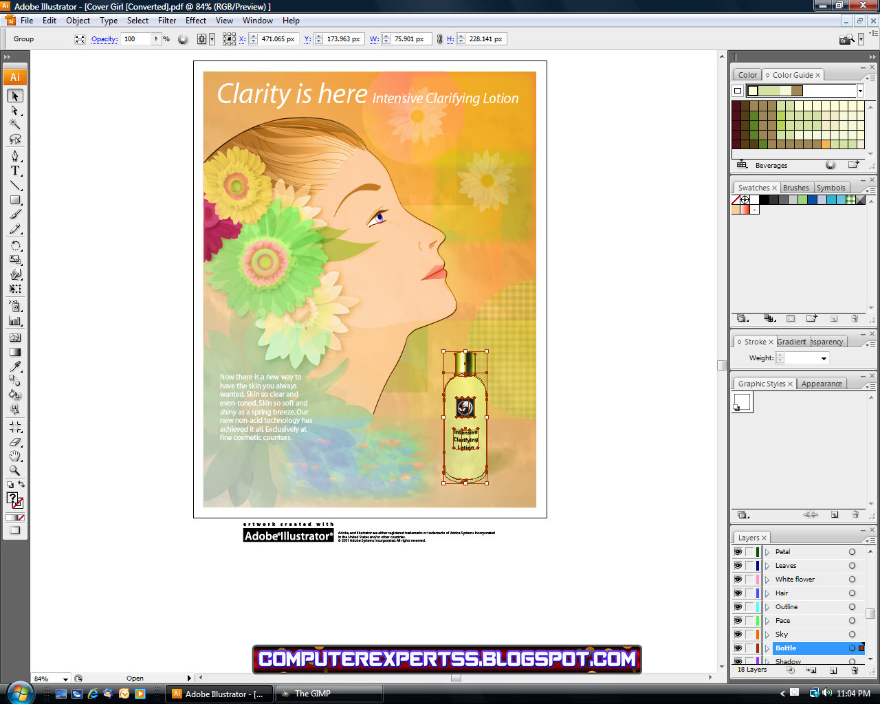
Task: Select the Selection (black arrow) tool
Action: tap(15, 96)
